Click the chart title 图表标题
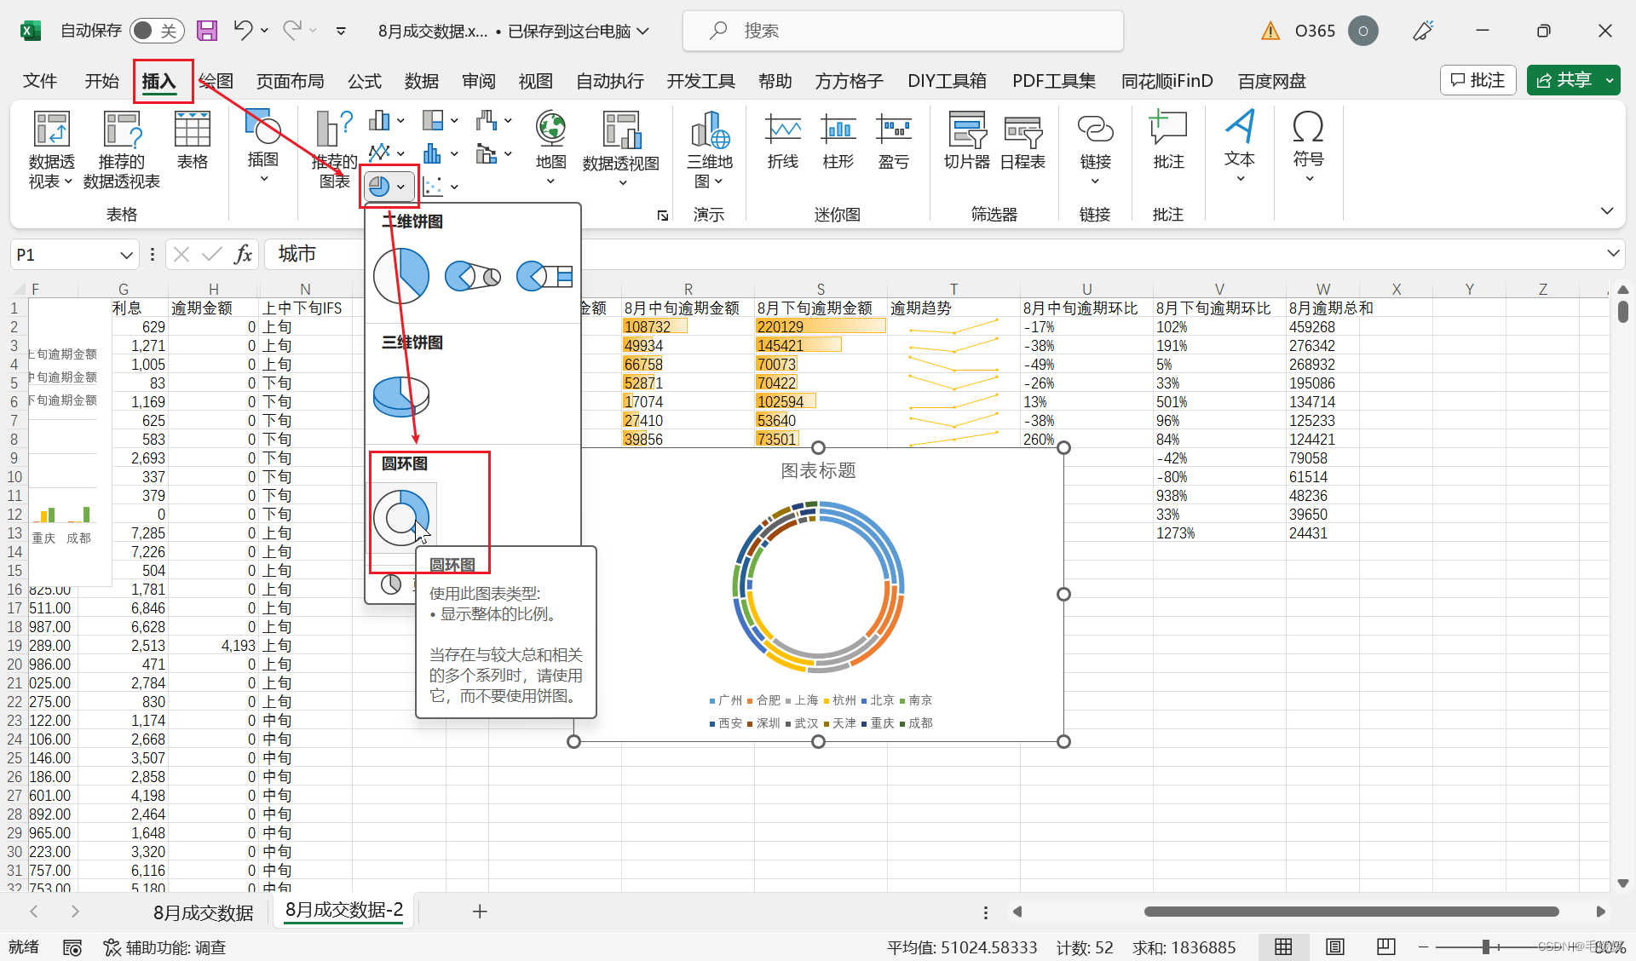 pyautogui.click(x=818, y=470)
